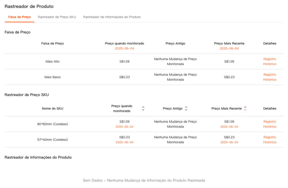Click the Rastreador de Produto page title
Screen dimensions: 288x188
pyautogui.click(x=29, y=6)
